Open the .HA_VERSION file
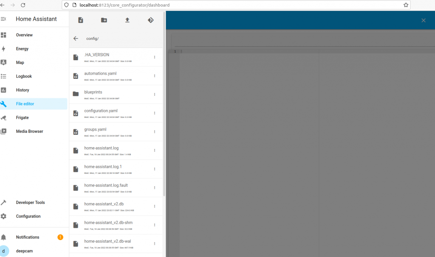435x257 pixels. 116,57
